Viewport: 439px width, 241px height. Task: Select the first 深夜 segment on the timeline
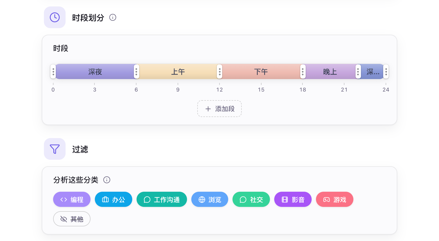95,72
